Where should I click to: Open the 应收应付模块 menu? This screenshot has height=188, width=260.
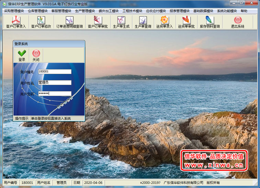pyautogui.click(x=156, y=11)
